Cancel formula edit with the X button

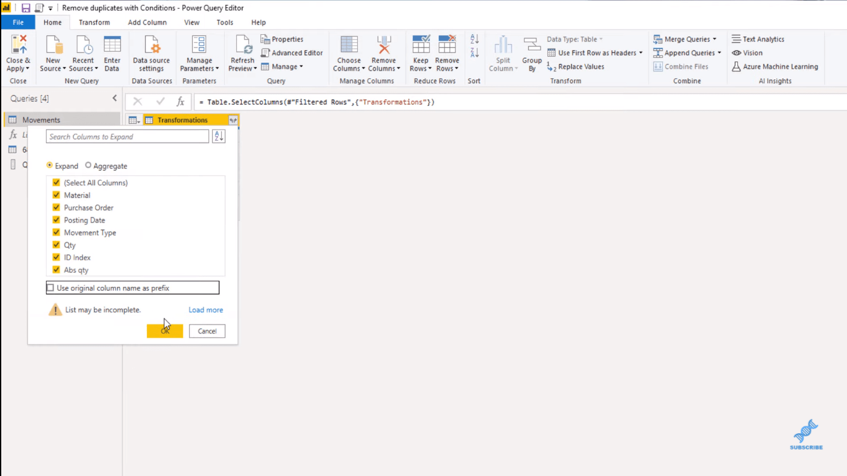138,102
